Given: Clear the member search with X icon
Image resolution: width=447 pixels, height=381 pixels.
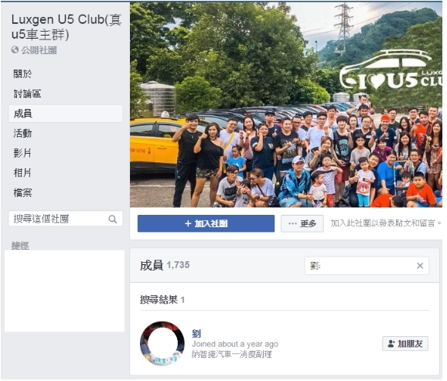Looking at the screenshot, I should click(421, 267).
